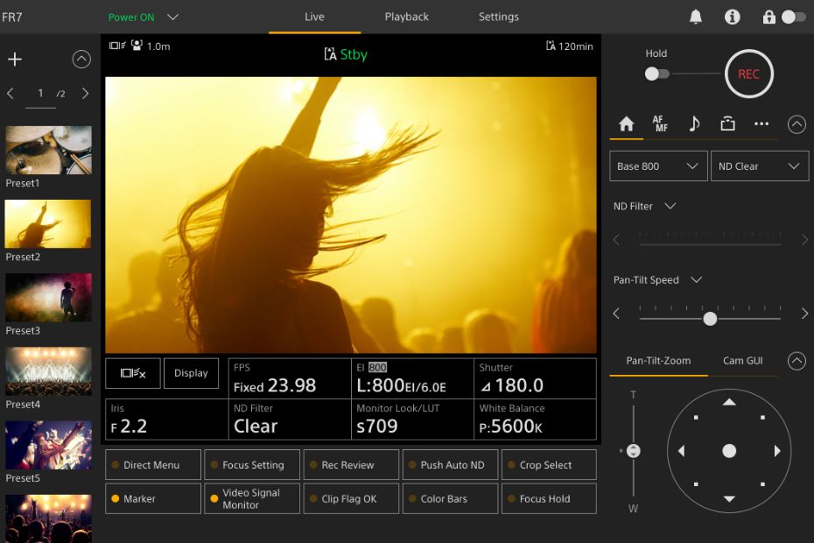Tilt camera up with joystick up arrow

pos(729,402)
